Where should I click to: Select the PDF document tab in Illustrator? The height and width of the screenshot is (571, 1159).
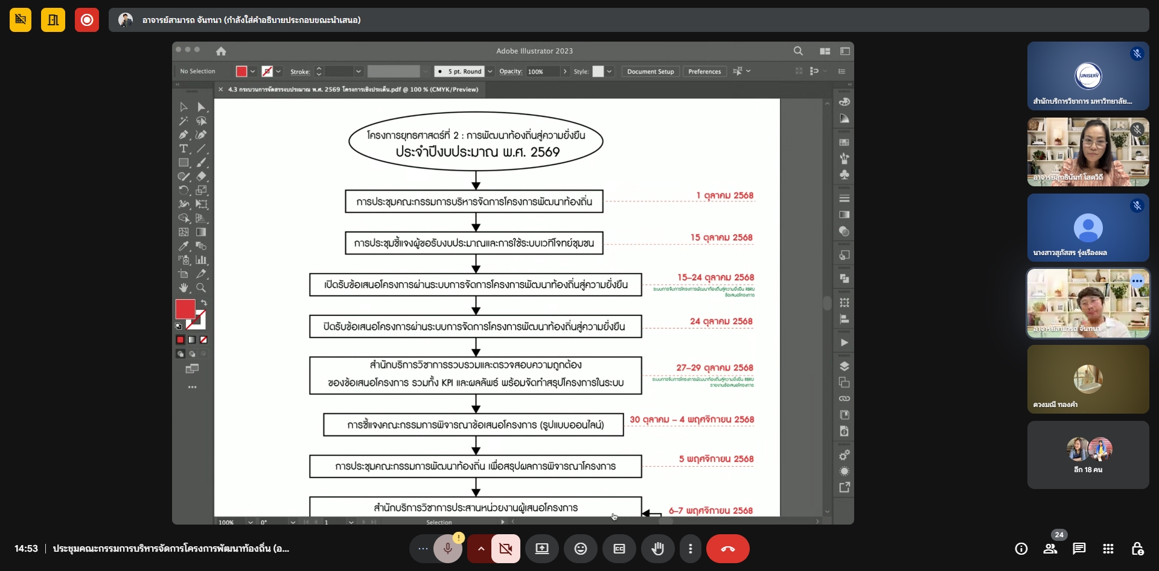pyautogui.click(x=353, y=89)
